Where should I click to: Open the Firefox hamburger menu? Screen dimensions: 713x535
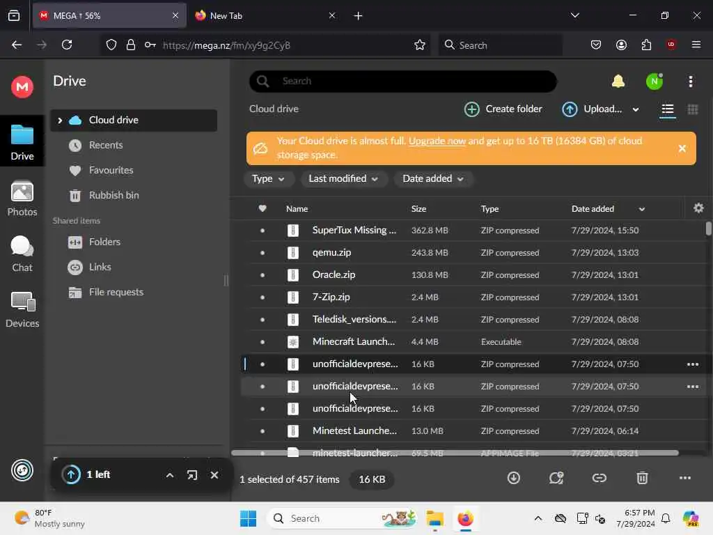pyautogui.click(x=696, y=45)
